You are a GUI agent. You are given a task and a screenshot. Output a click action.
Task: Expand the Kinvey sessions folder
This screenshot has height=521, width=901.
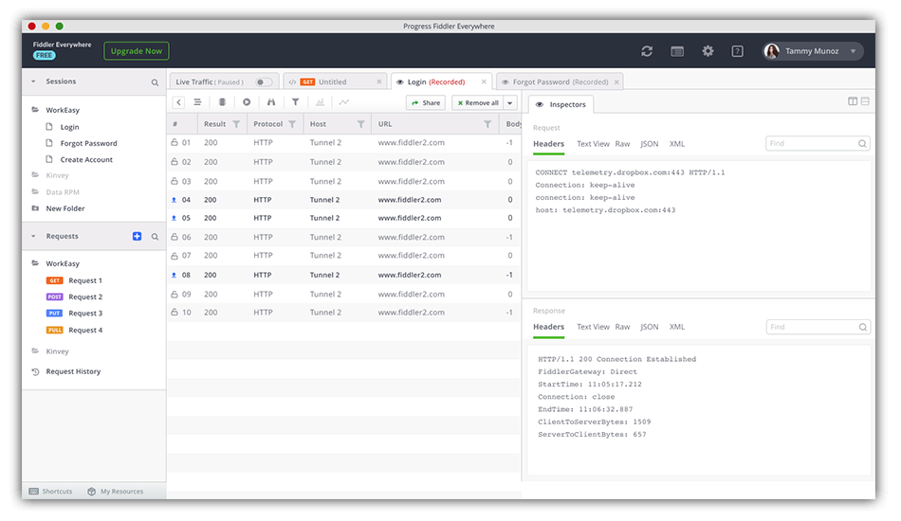pos(35,175)
